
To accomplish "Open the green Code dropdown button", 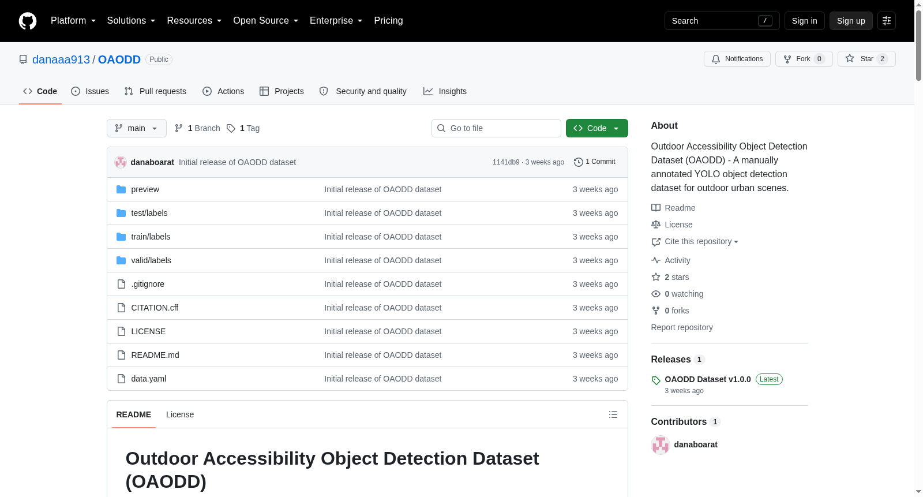I will pos(597,128).
